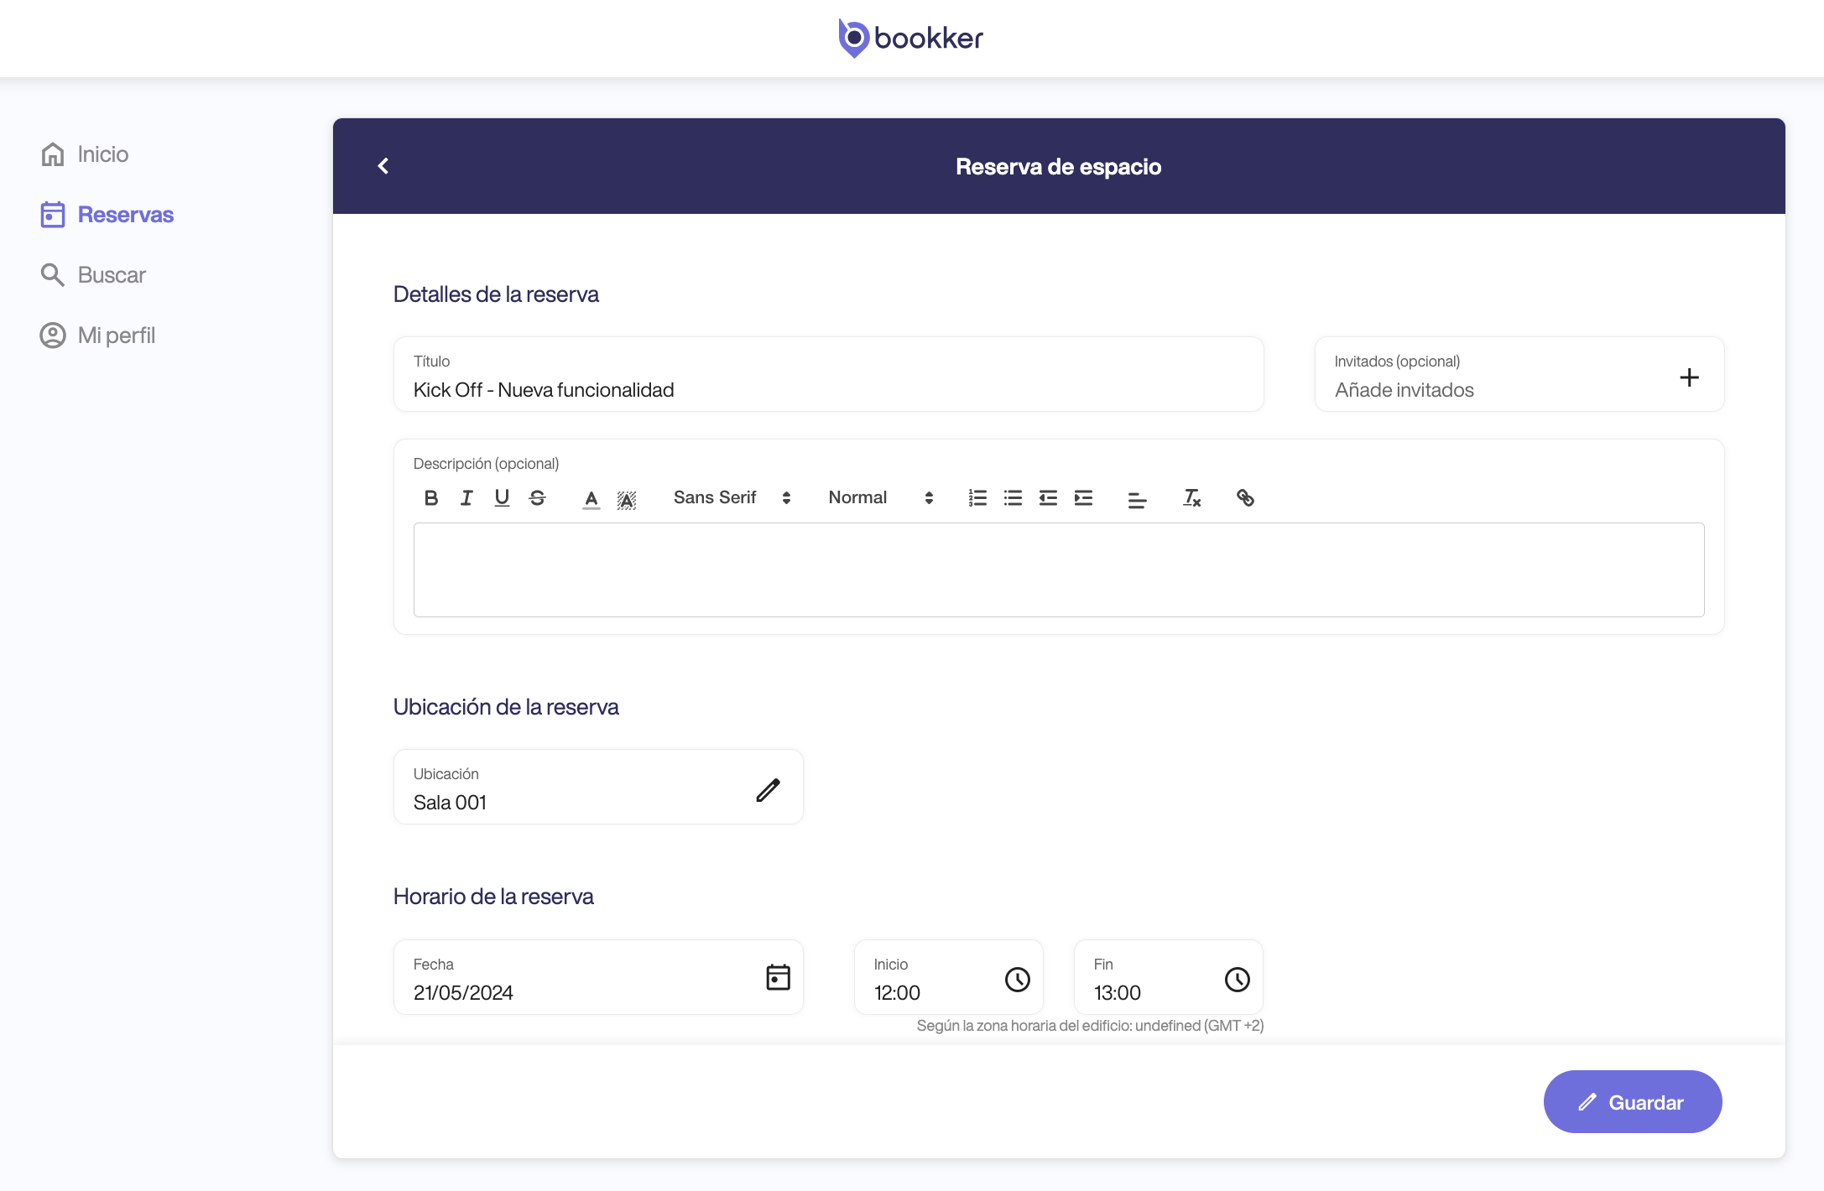This screenshot has height=1191, width=1824.
Task: Insert a link in the description
Action: coord(1245,498)
